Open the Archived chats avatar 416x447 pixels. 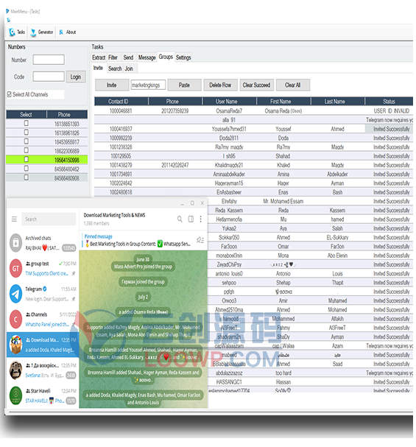point(15,243)
